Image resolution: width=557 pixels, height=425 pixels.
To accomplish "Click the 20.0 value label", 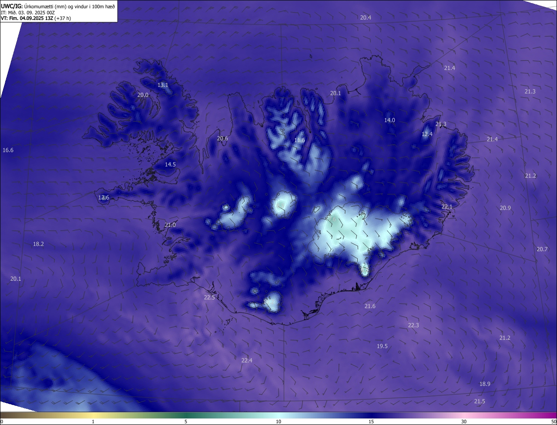I will (x=143, y=95).
